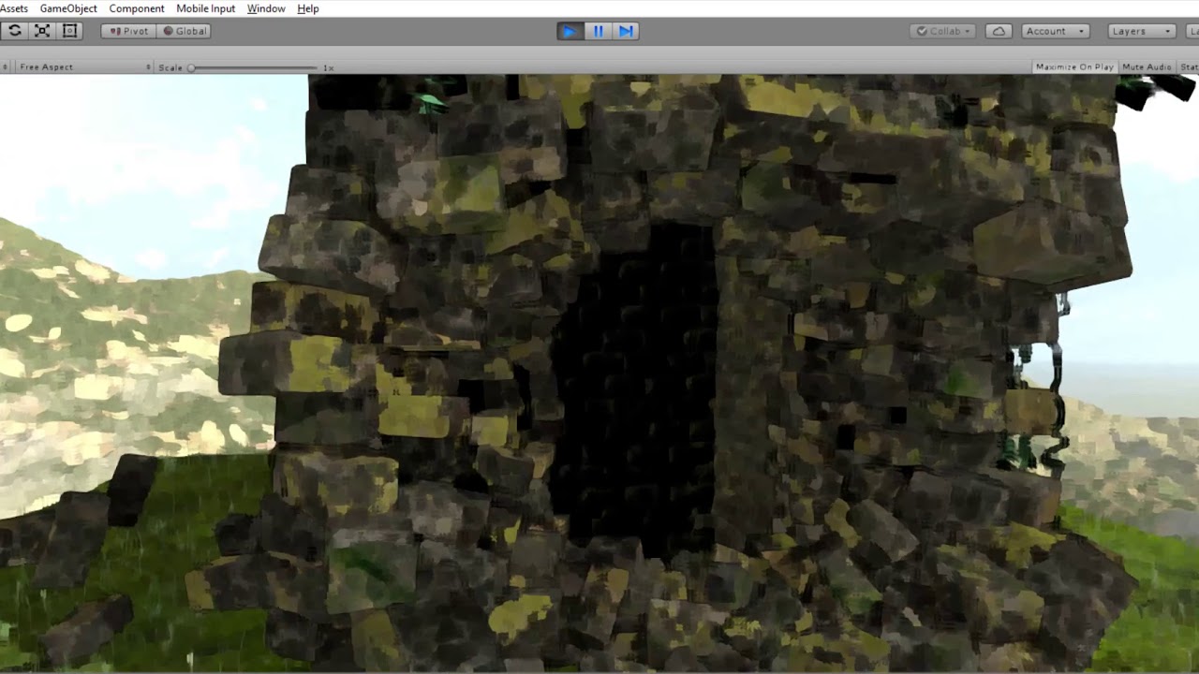Open Free Aspect ratio dropdown
The width and height of the screenshot is (1199, 674).
[x=83, y=67]
